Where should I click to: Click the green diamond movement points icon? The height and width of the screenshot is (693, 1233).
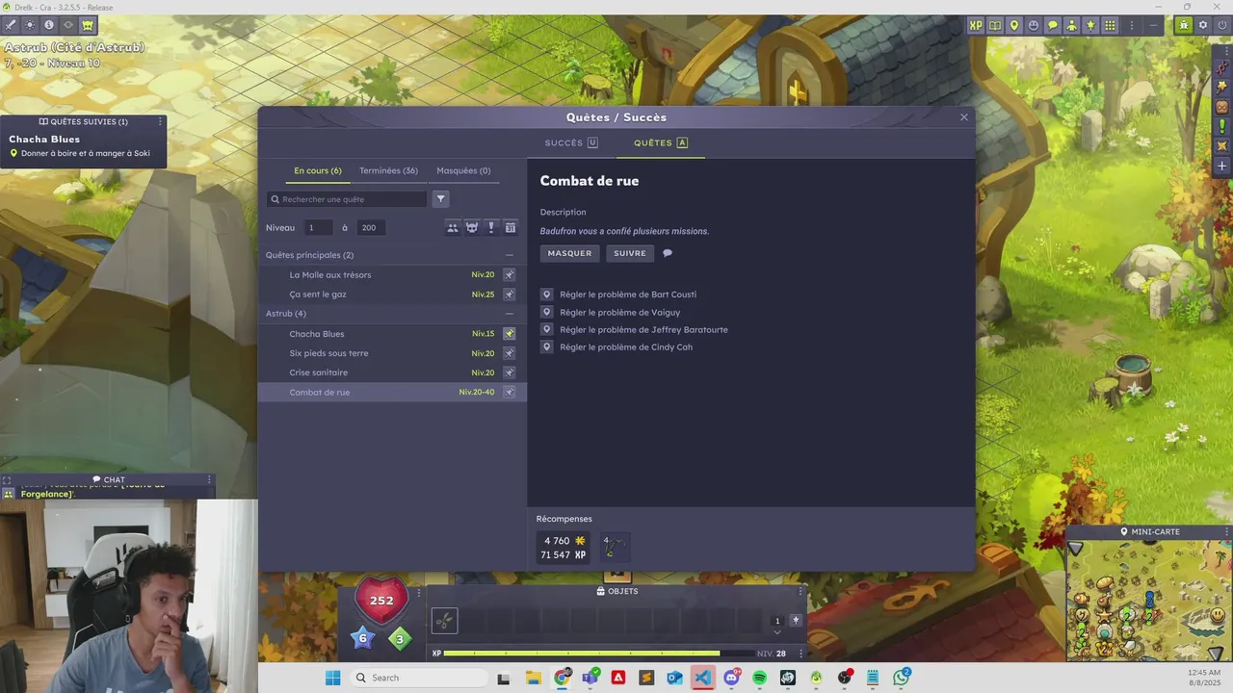tap(400, 638)
